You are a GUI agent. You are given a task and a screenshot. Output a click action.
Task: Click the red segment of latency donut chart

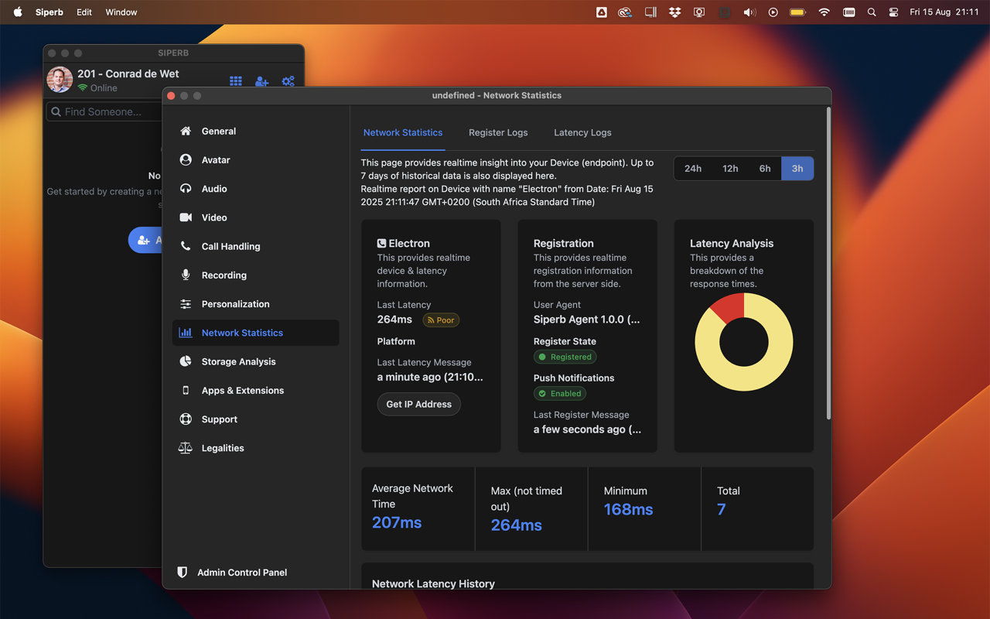pyautogui.click(x=729, y=306)
